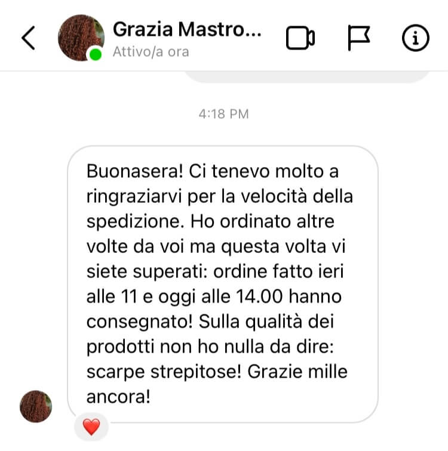Tap the word 'Buonasera!' in the message
Viewport: 448px width, 451px height.
135,171
